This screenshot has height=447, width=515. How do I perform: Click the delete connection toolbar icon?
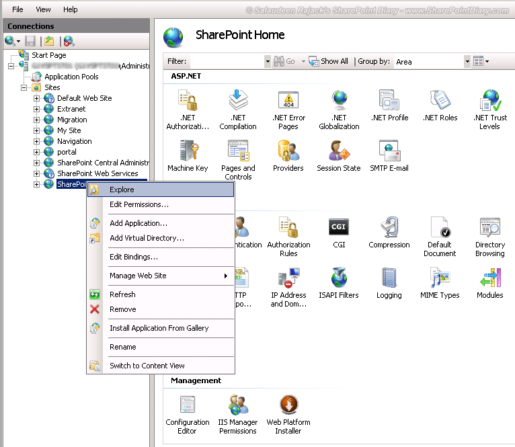pos(69,41)
